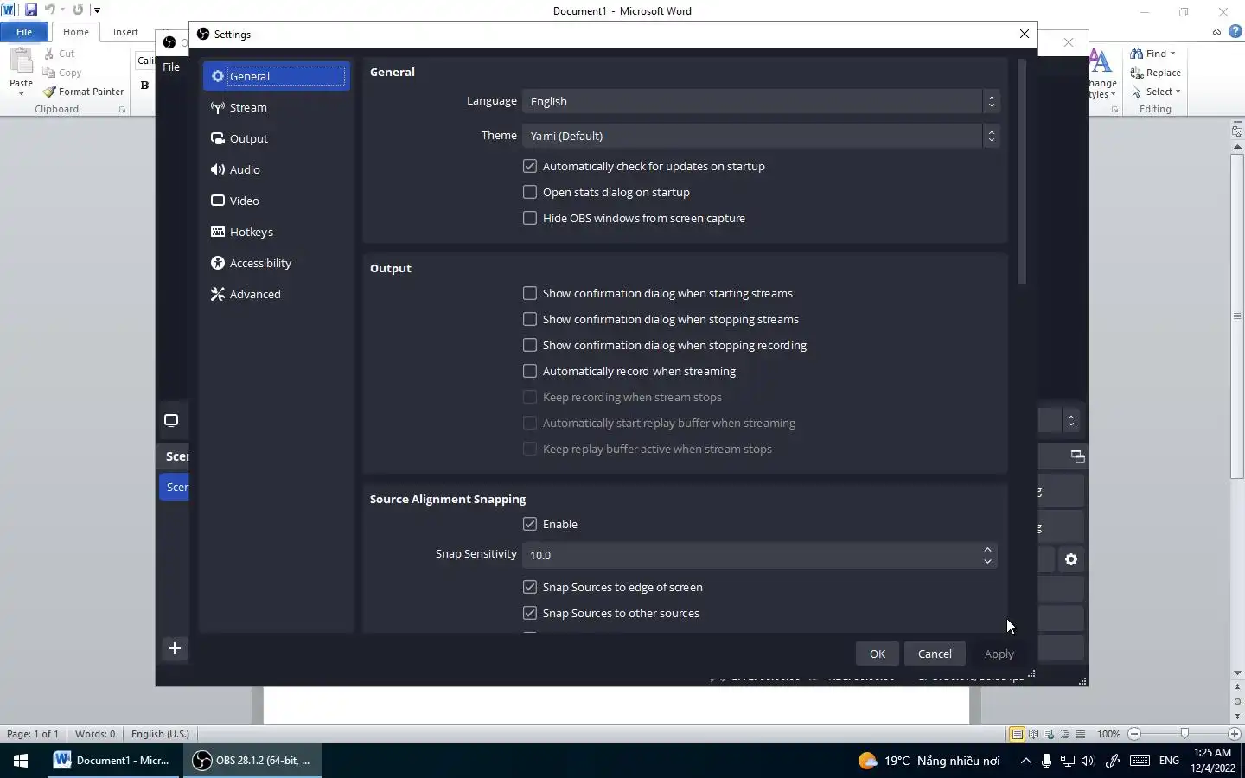
Task: Open the Audio settings category
Action: (x=277, y=169)
